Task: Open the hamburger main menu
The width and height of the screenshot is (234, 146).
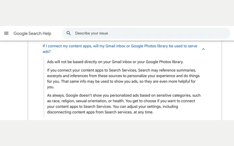Action: (x=6, y=33)
